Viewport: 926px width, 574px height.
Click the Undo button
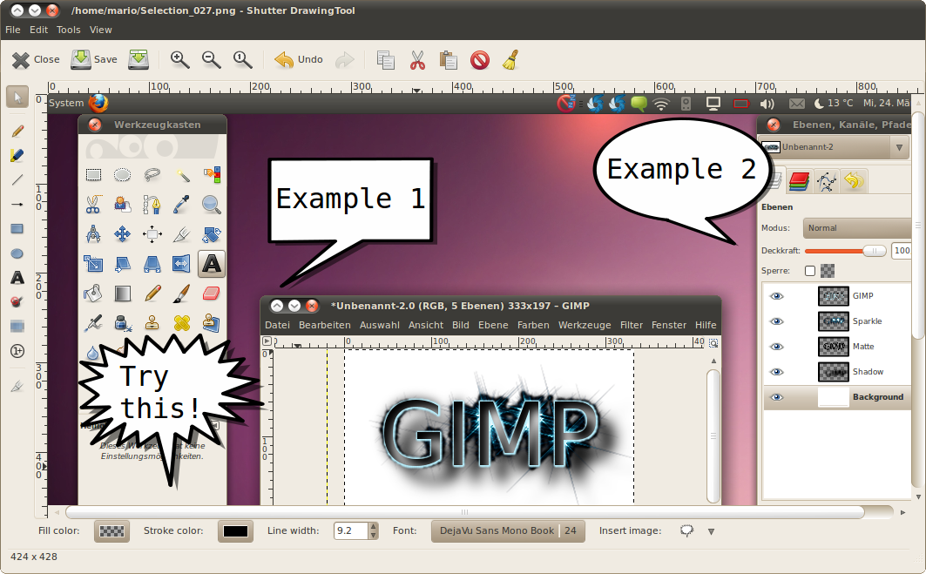point(299,59)
